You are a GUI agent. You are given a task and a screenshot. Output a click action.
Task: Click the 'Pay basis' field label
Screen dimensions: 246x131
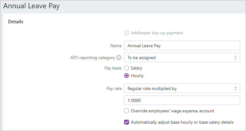pyautogui.click(x=113, y=68)
